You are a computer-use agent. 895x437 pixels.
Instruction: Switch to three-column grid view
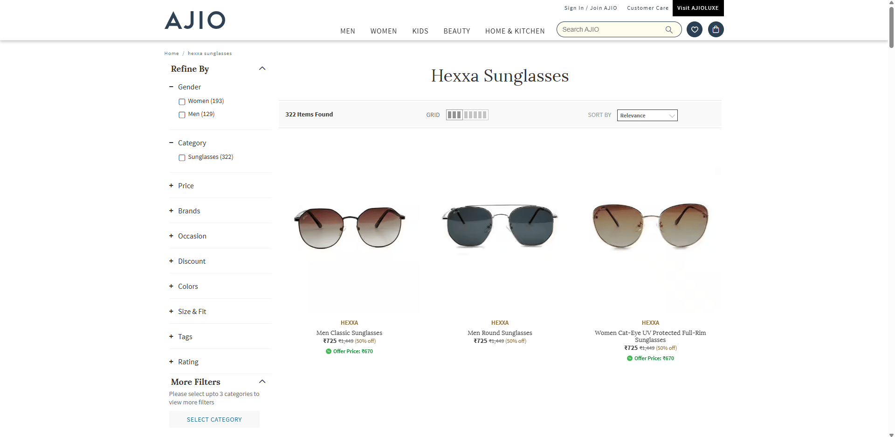point(454,115)
